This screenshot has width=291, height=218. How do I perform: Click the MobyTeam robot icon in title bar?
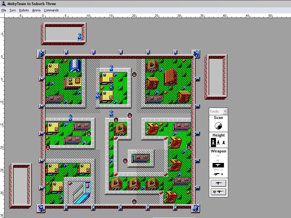coord(3,3)
